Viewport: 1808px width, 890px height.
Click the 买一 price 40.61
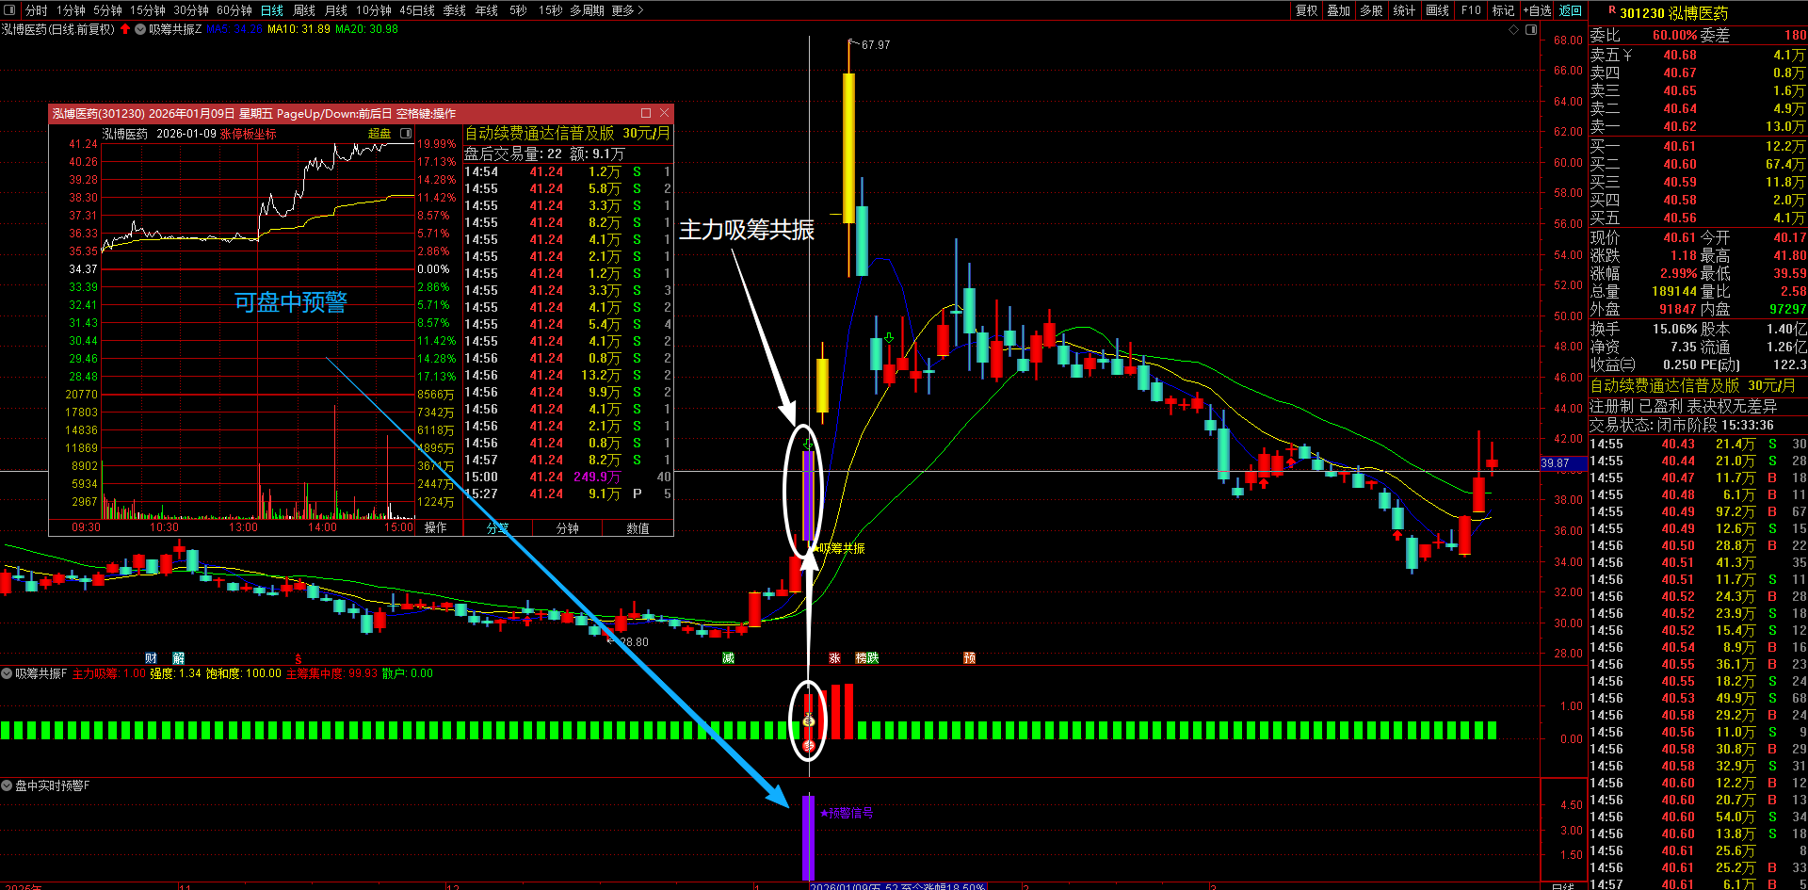(1680, 146)
